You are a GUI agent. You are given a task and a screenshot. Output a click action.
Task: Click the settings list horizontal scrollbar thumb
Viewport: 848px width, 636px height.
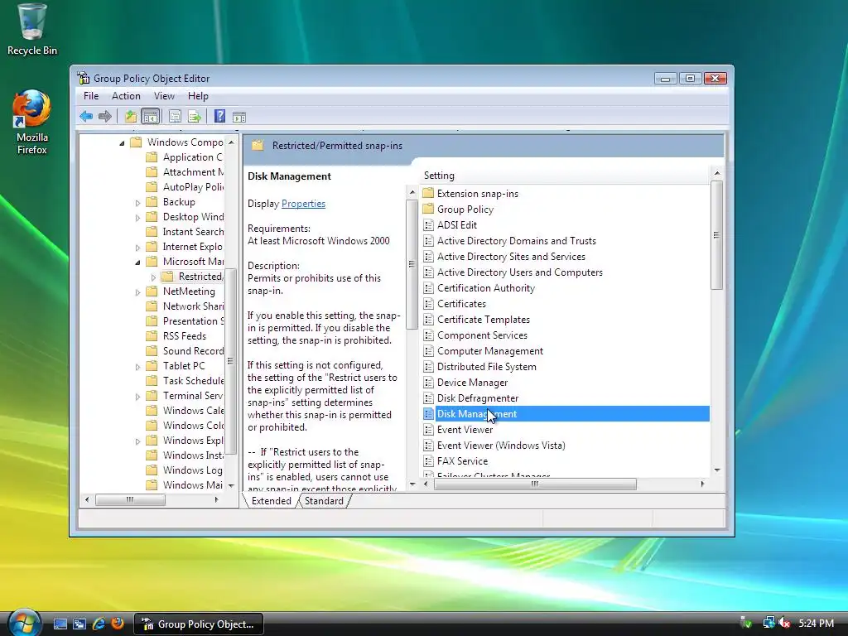pos(535,484)
